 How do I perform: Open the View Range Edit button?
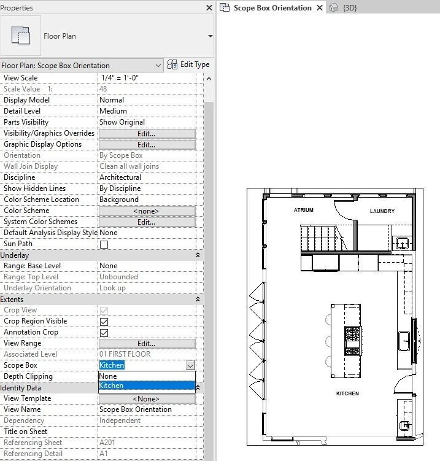[x=147, y=343]
